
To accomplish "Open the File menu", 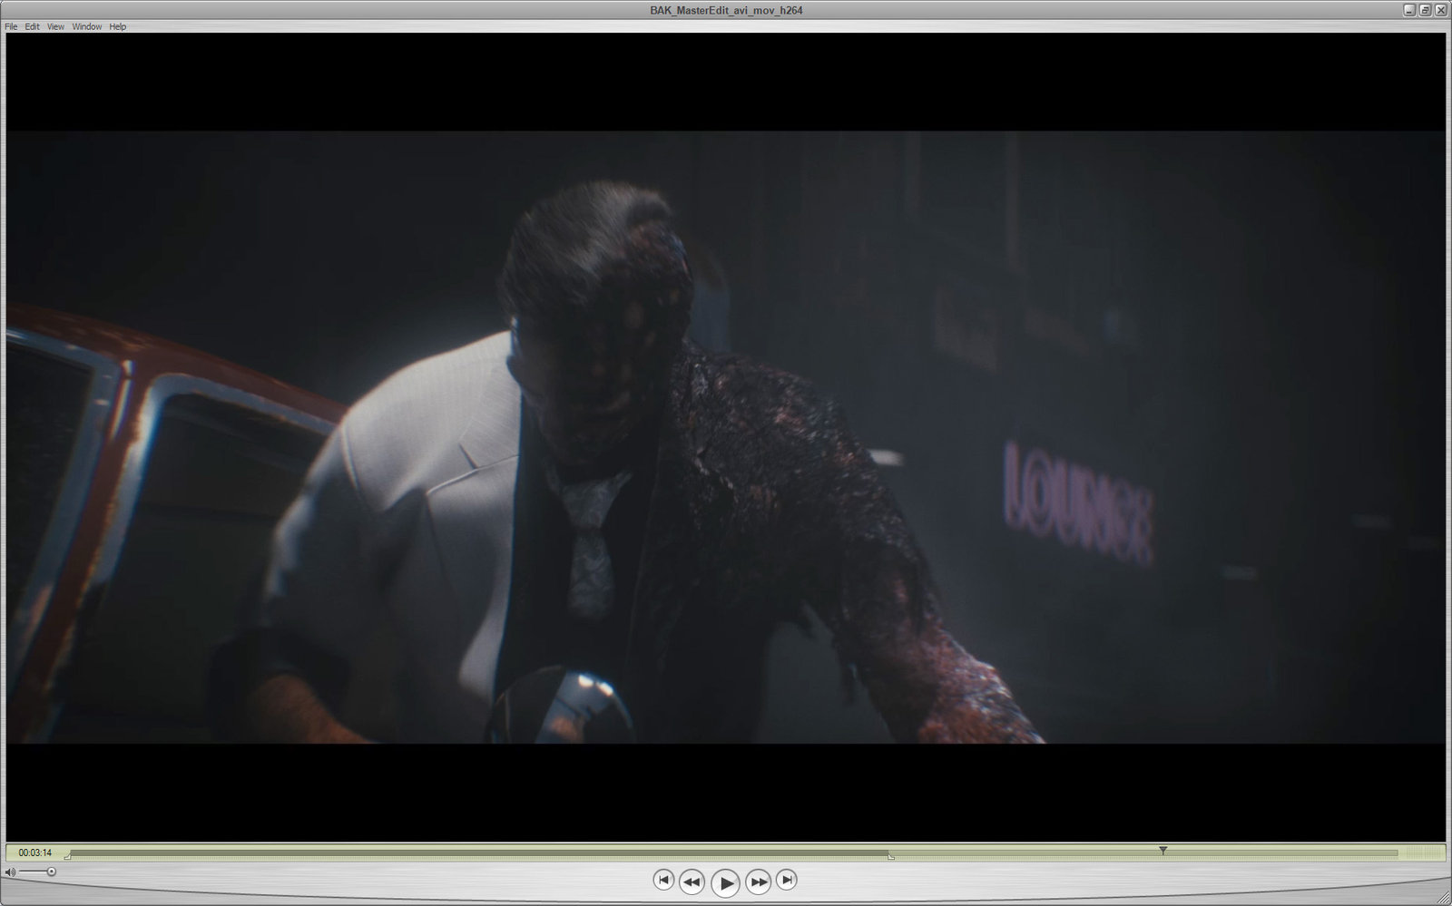I will [11, 27].
